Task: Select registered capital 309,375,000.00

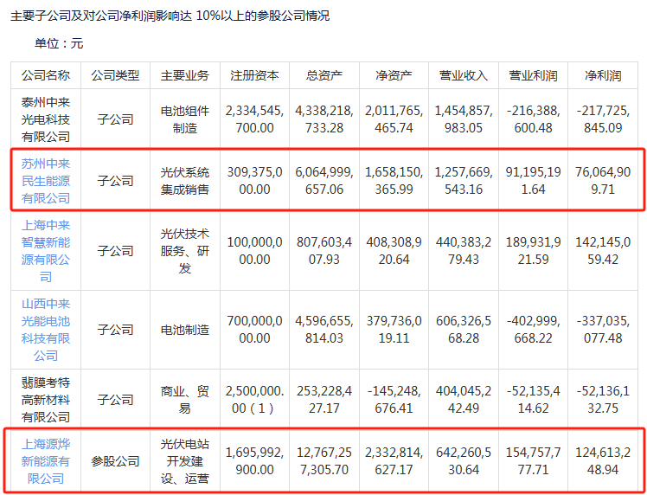Action: point(254,181)
